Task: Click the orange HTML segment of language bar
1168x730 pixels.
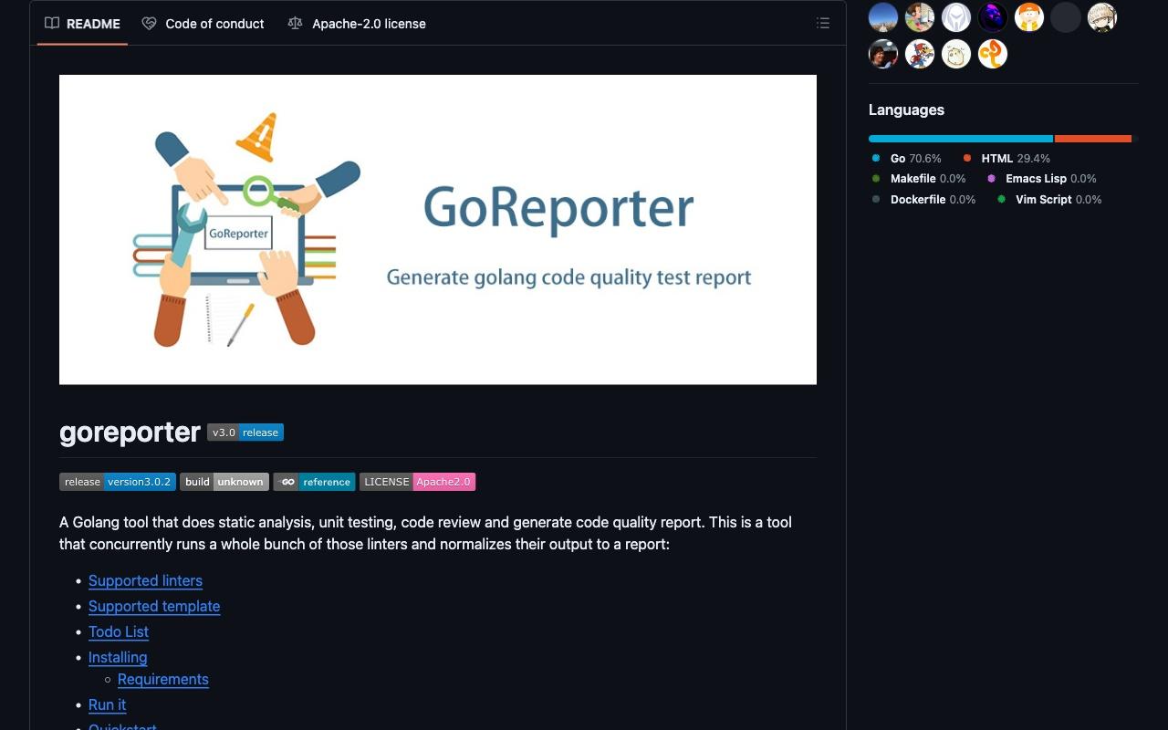Action: 1093,139
